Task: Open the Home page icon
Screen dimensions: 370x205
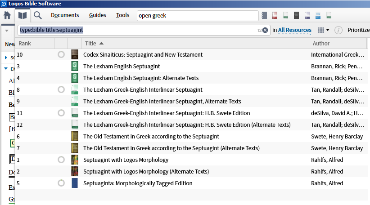Action: click(7, 15)
